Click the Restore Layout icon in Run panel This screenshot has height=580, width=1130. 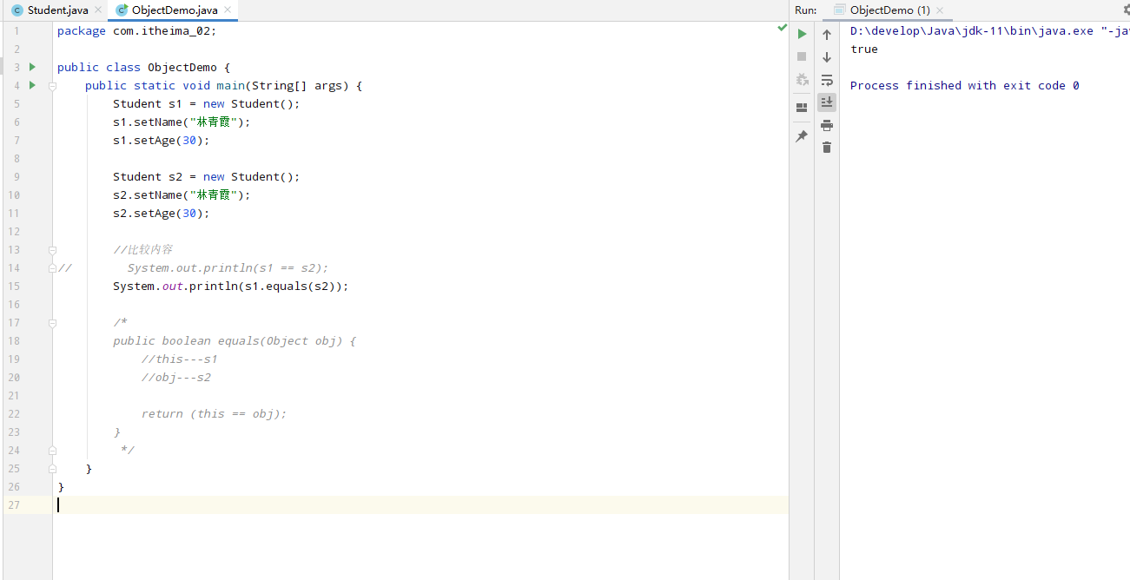point(802,108)
